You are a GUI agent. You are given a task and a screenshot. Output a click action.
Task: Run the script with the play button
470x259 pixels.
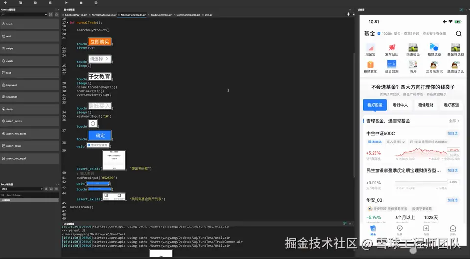point(66,3)
